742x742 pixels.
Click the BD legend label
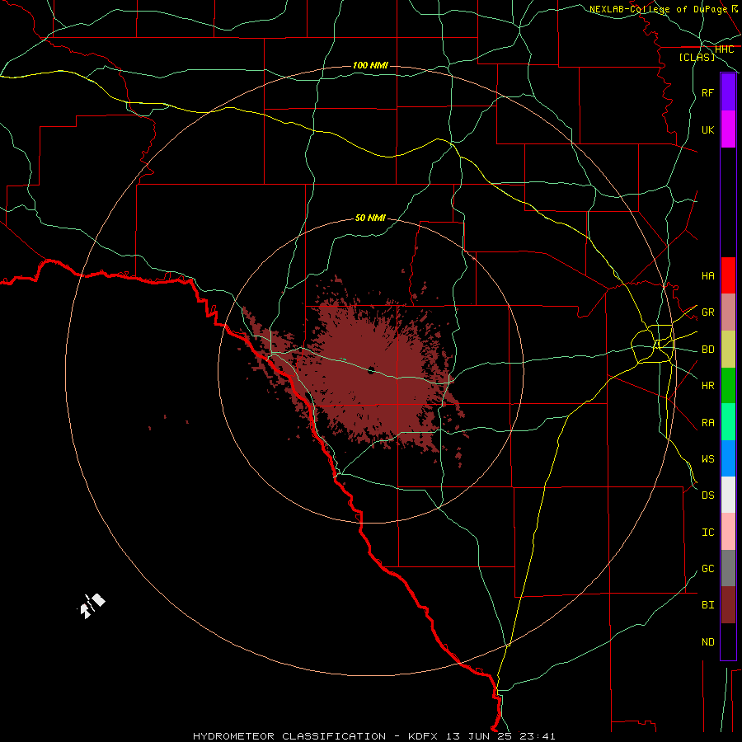(x=707, y=350)
